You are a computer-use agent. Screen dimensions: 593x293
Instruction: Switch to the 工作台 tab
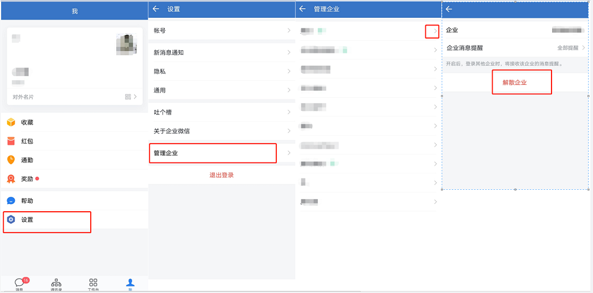click(93, 283)
